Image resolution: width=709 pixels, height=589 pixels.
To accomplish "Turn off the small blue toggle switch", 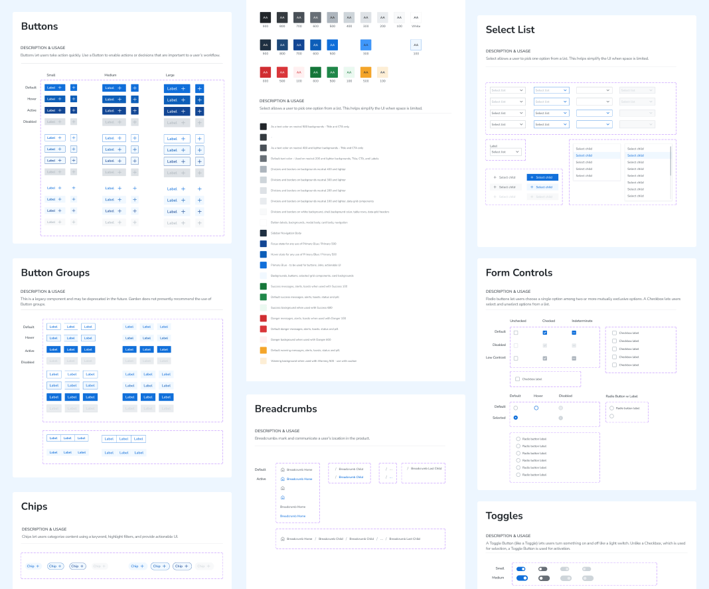I will [x=521, y=569].
